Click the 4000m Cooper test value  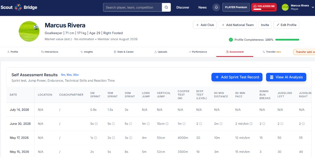point(183,138)
